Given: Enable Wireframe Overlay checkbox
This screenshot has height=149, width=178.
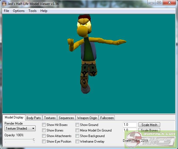Looking at the screenshot, I should [77, 142].
